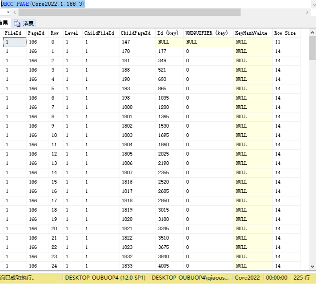Click ChildPageId cell 147
The image size is (316, 284).
[x=137, y=42]
